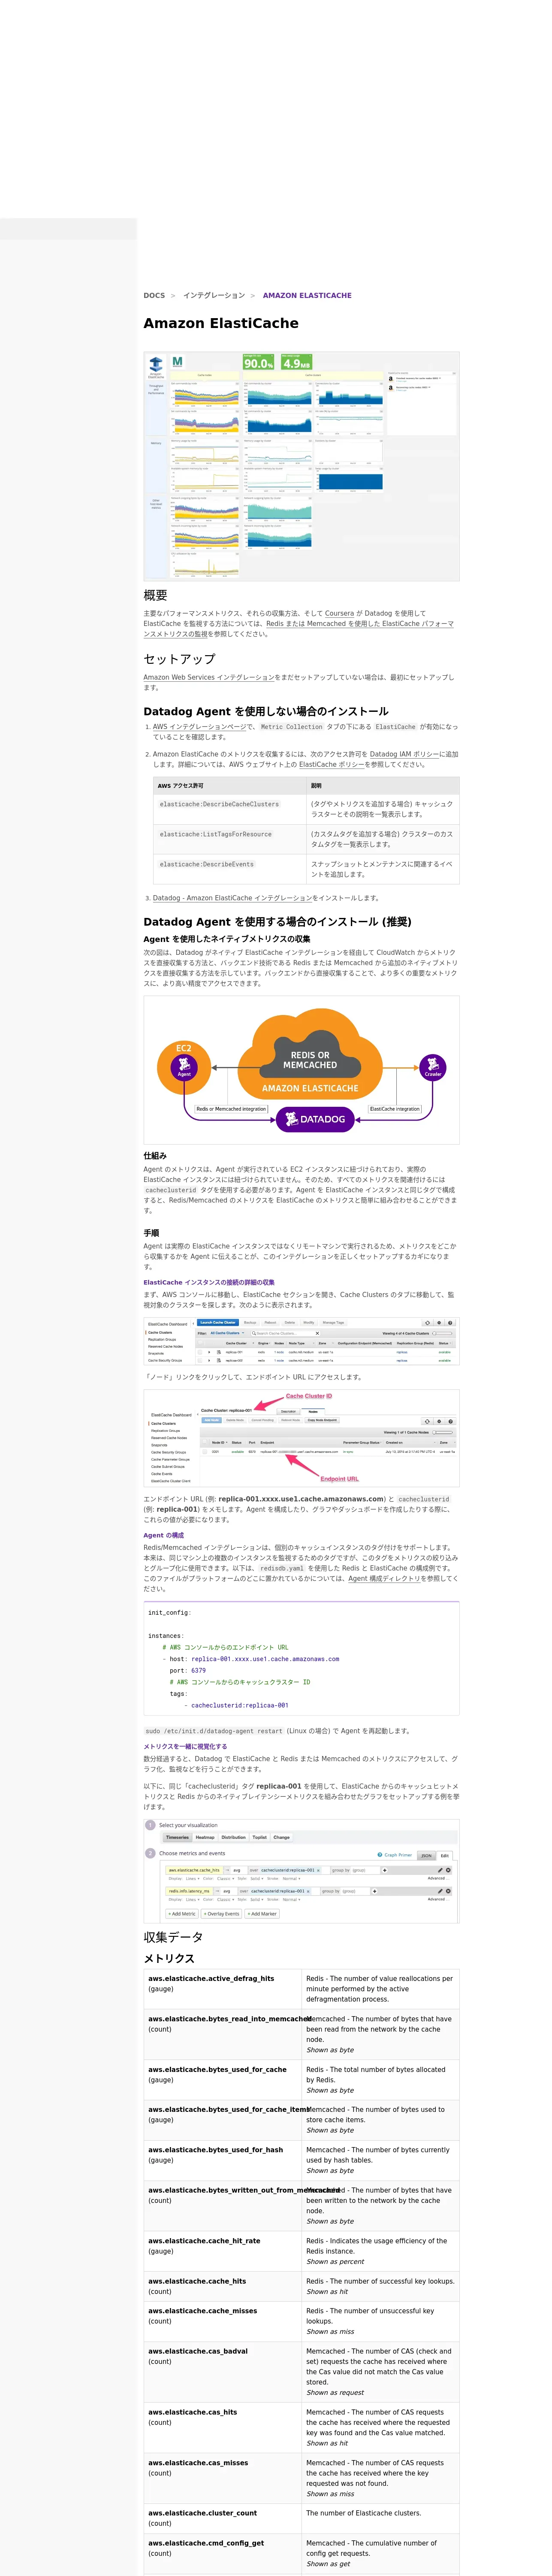Enlarge the Cache Cluster ID screenshot
This screenshot has width=552, height=2576.
302,1438
